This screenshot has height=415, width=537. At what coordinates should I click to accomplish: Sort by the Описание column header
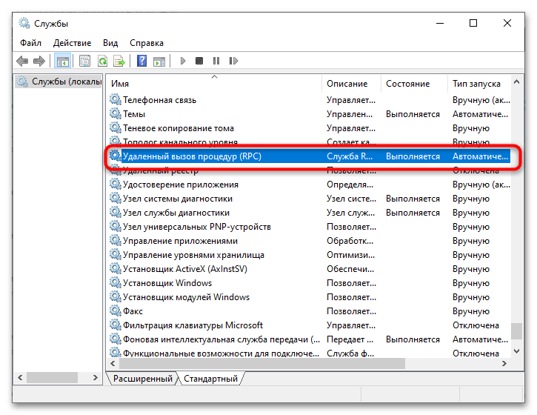click(x=351, y=84)
